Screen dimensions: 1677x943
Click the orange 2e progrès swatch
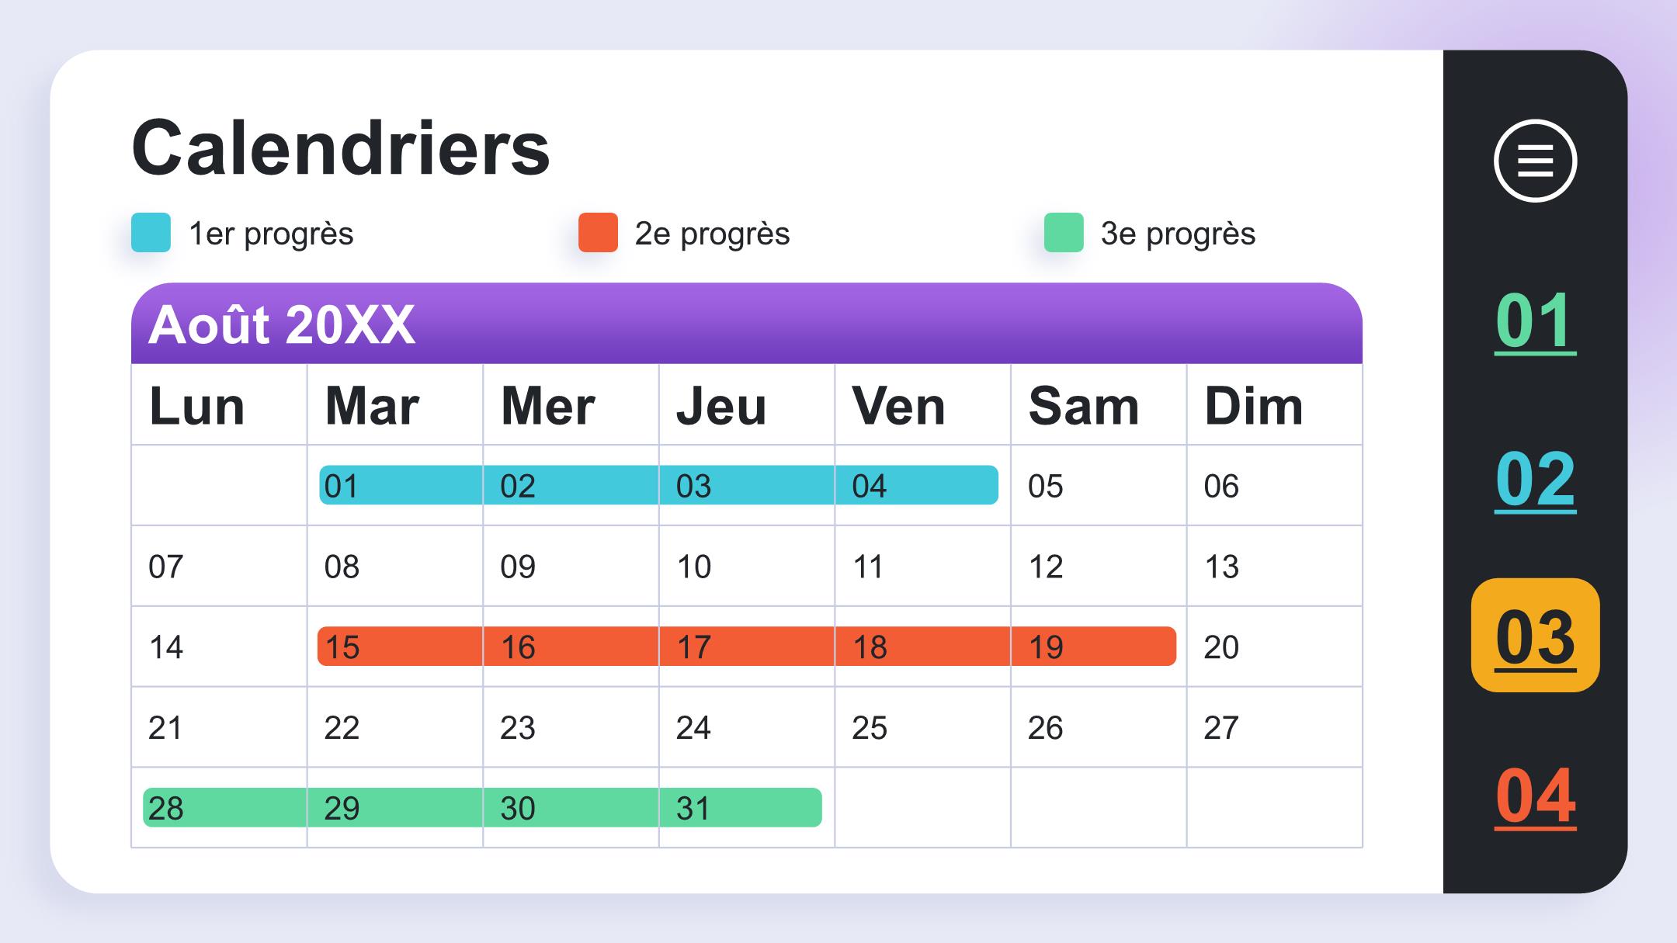(598, 232)
